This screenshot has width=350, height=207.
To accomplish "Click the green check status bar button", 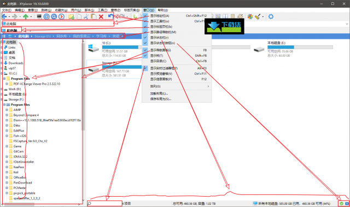I will [x=341, y=203].
